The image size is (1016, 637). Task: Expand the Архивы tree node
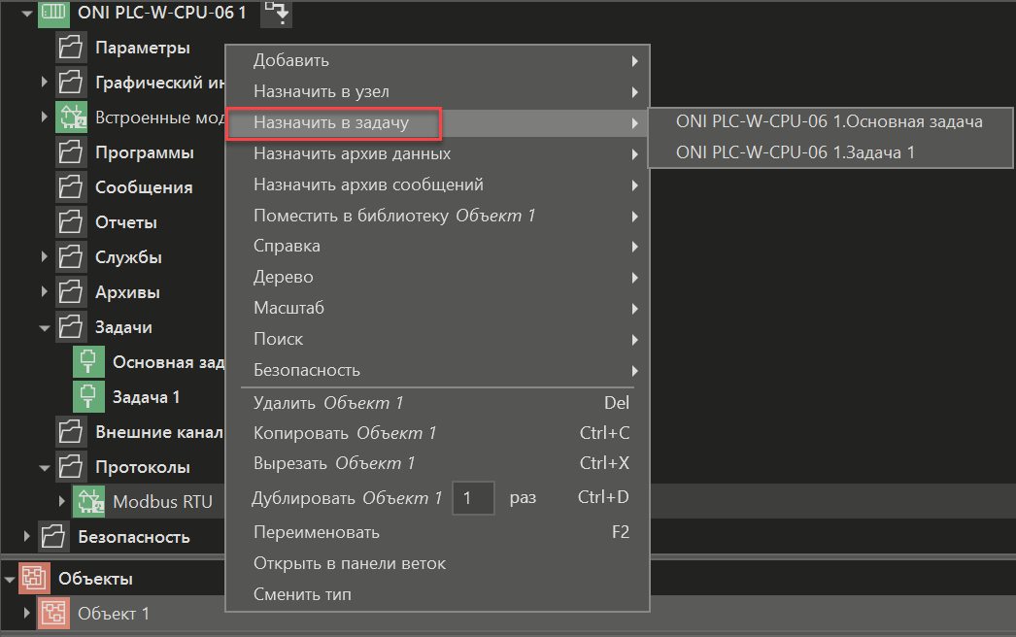[x=44, y=292]
